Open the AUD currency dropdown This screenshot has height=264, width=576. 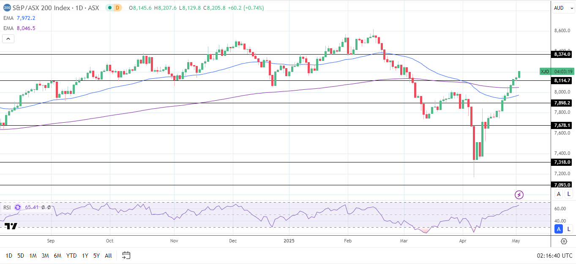[x=564, y=8]
